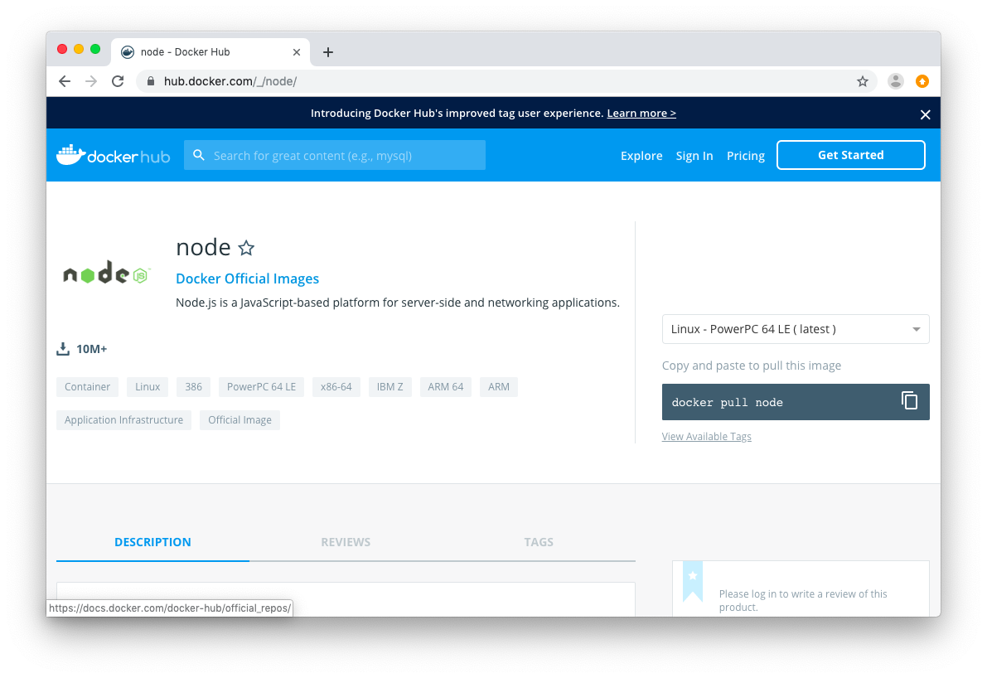This screenshot has height=678, width=987.
Task: Click the Docker Hub search field
Action: 334,155
